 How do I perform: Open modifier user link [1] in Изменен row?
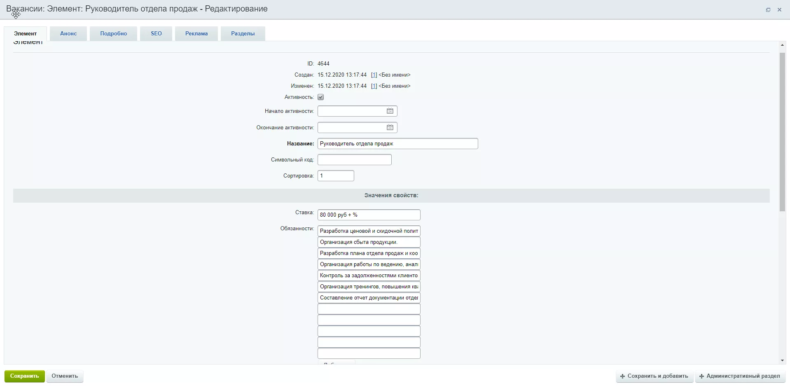374,86
